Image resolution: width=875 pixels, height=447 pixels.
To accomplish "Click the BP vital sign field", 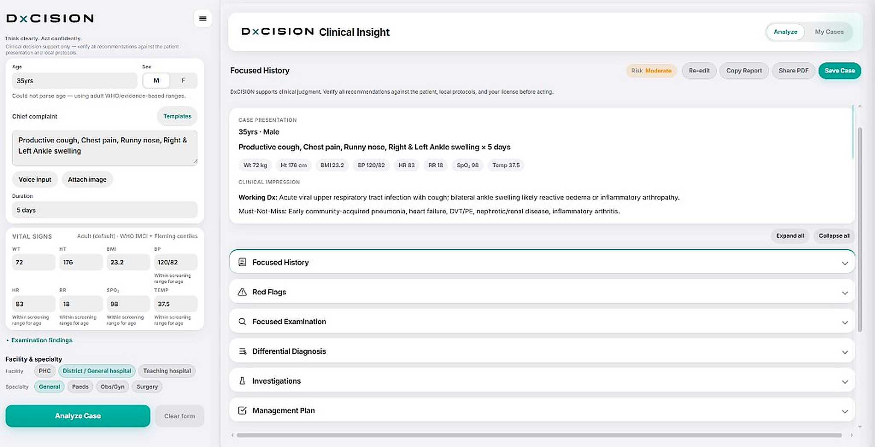I will (x=176, y=262).
